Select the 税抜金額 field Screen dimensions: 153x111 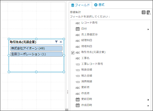tap(87, 70)
